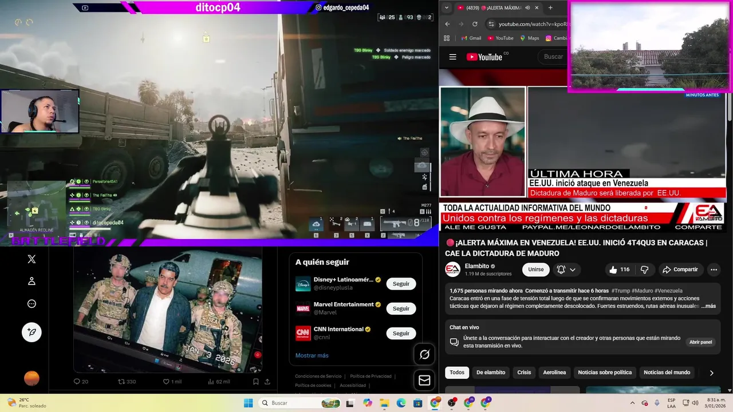Select the 'Aerolínea' filter chip
The image size is (733, 412).
pos(554,373)
